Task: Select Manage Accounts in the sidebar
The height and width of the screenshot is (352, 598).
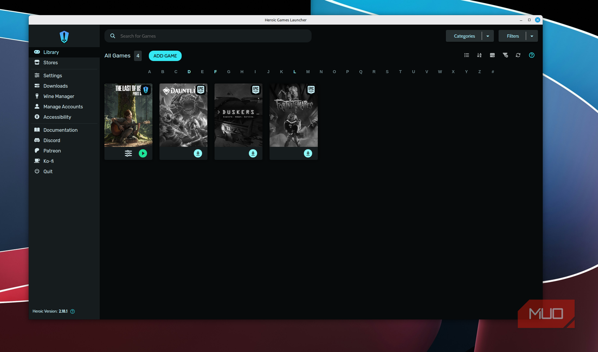Action: pos(64,107)
